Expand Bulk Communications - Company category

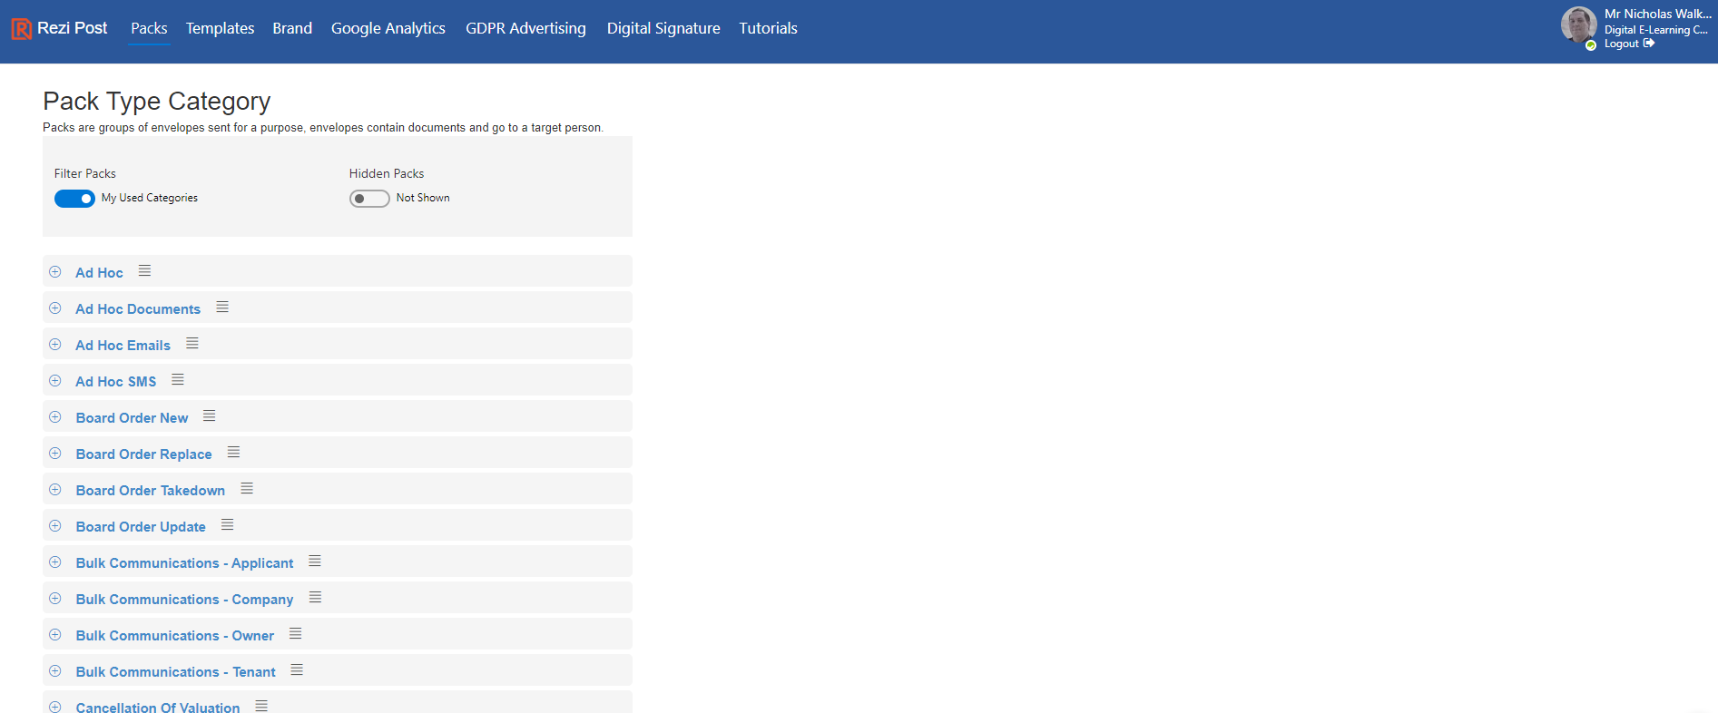pyautogui.click(x=55, y=599)
